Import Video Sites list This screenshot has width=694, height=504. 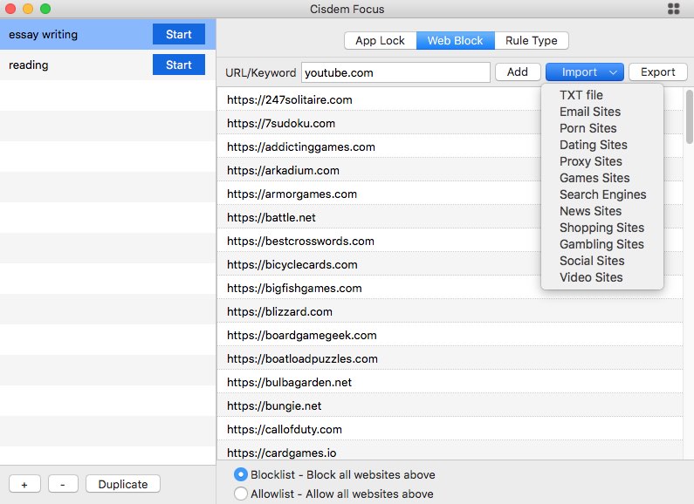click(591, 277)
